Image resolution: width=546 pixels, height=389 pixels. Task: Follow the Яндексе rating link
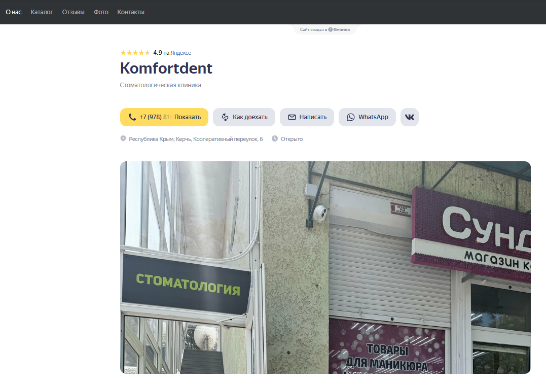(x=180, y=53)
